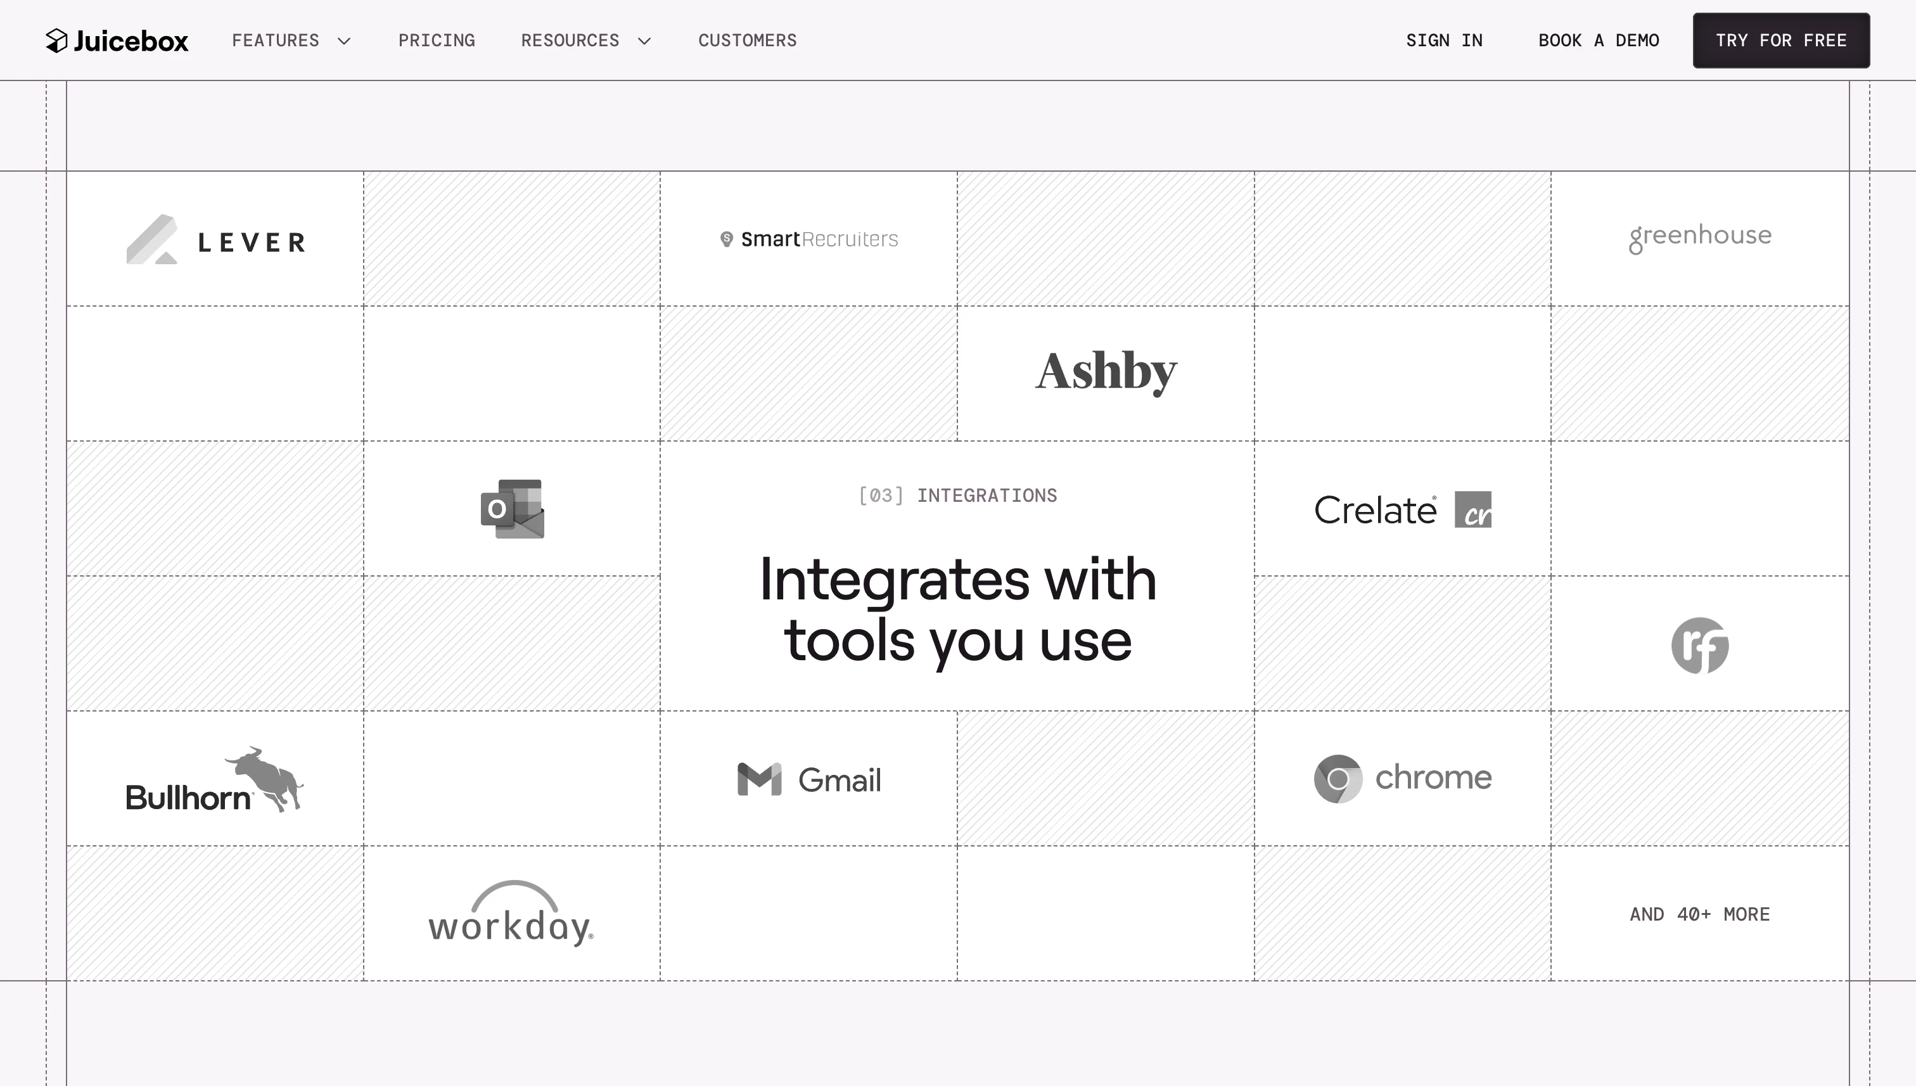1916x1086 pixels.
Task: Click the 'AND 40+ MORE' text
Action: pyautogui.click(x=1700, y=914)
